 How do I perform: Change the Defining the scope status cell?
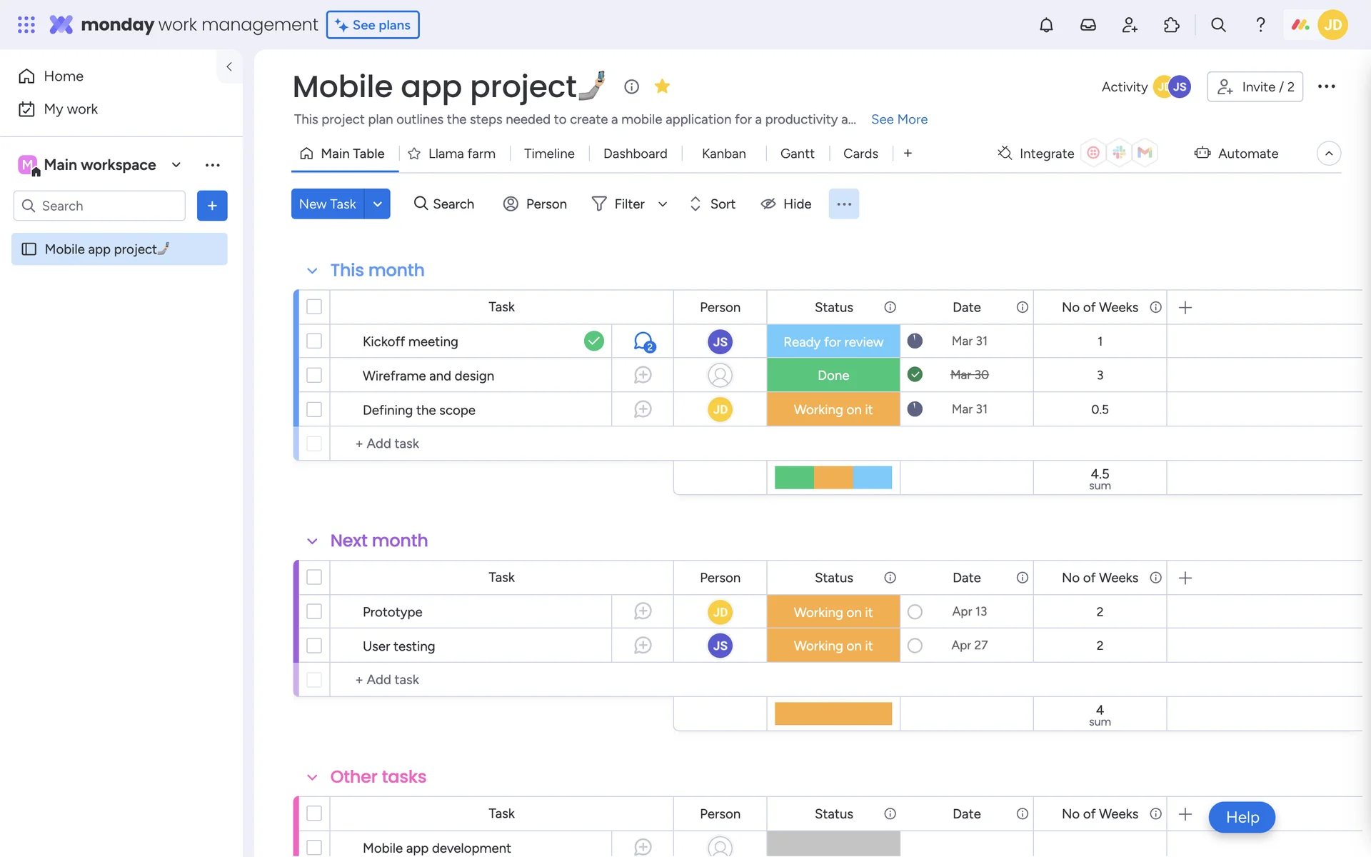pyautogui.click(x=833, y=410)
